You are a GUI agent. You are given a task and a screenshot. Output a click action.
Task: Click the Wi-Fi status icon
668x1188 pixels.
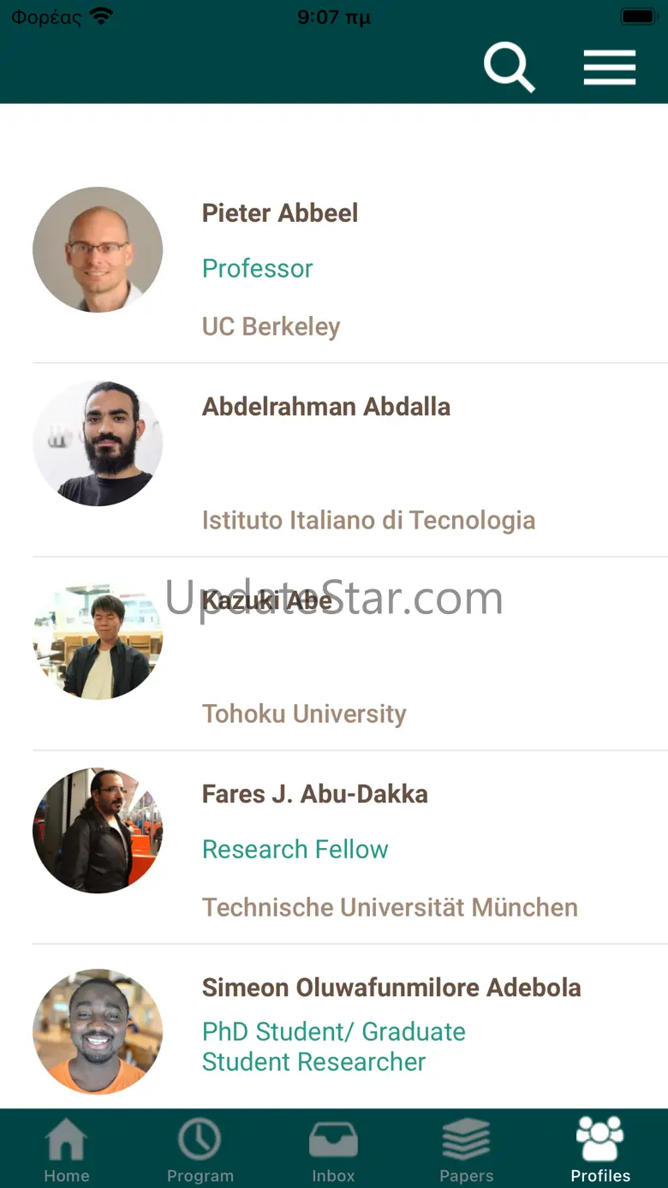click(102, 16)
